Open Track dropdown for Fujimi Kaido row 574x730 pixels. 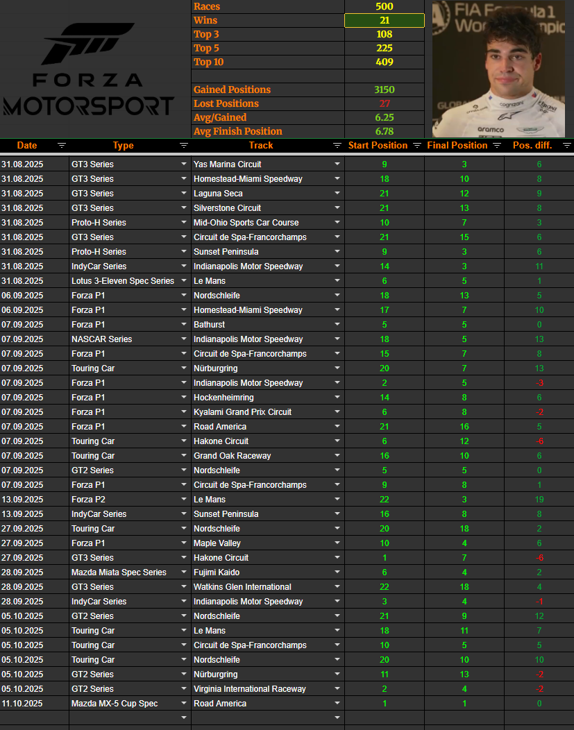337,572
